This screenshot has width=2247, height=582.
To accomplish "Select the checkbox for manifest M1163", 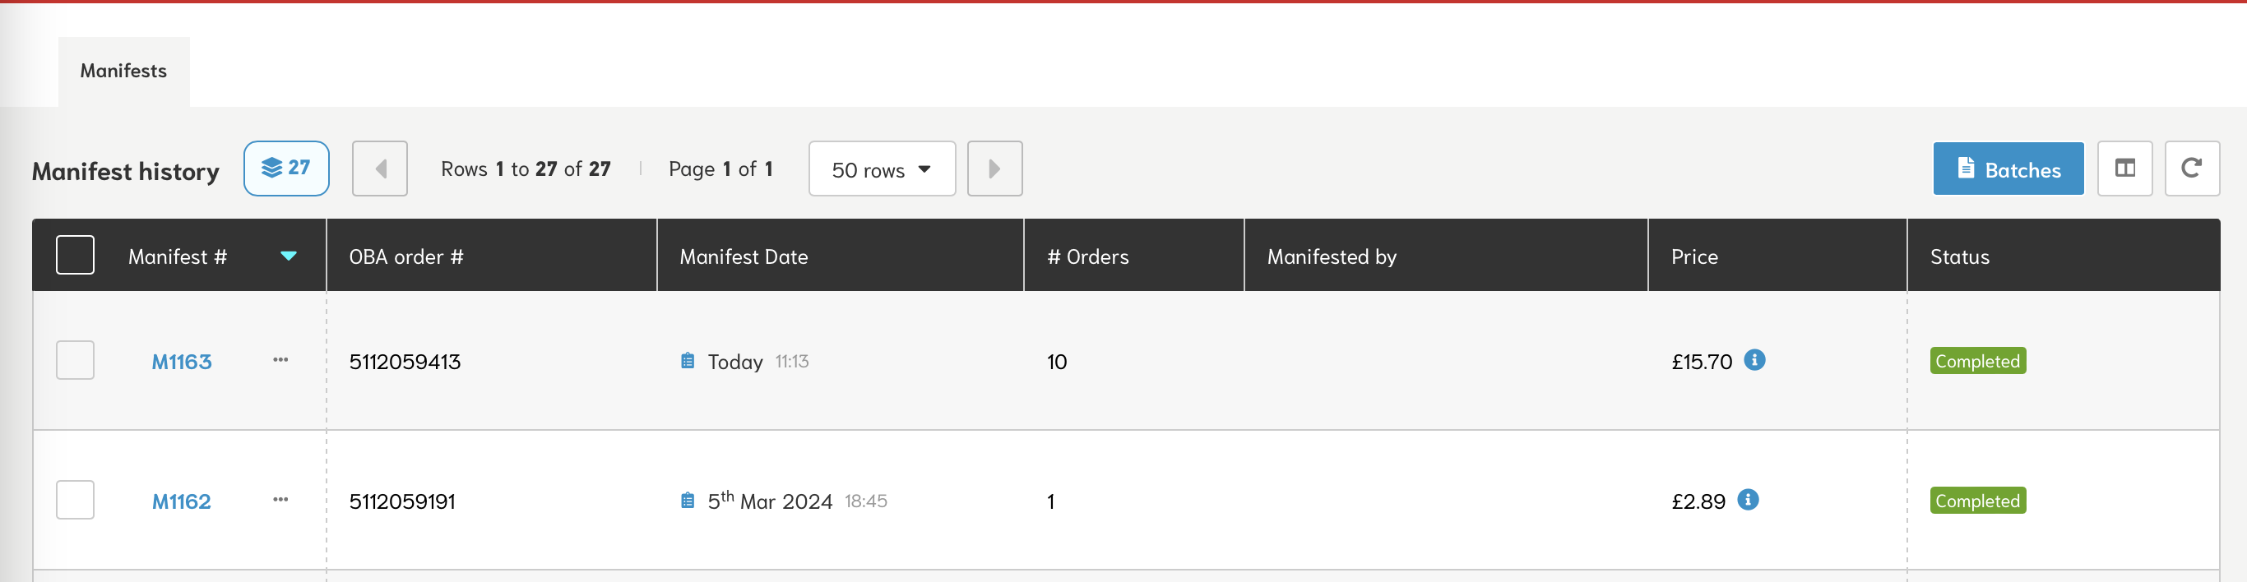I will (75, 360).
